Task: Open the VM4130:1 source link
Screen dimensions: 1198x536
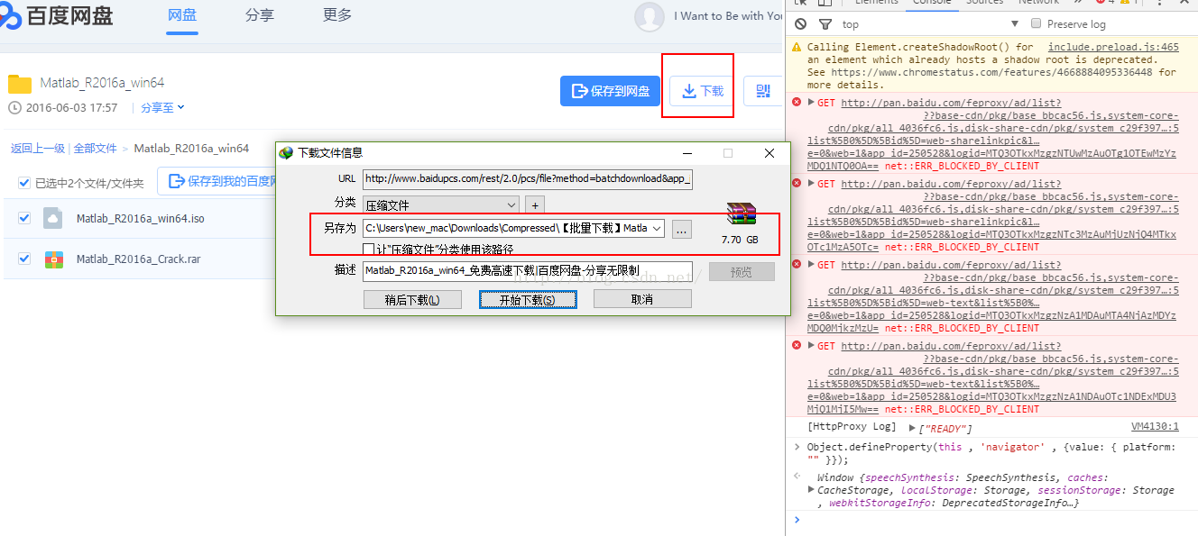Action: [x=1155, y=427]
